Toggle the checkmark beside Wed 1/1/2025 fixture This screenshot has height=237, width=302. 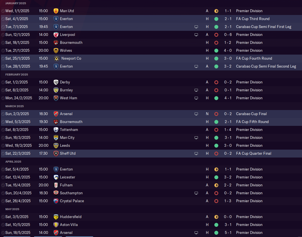(x=3, y=11)
